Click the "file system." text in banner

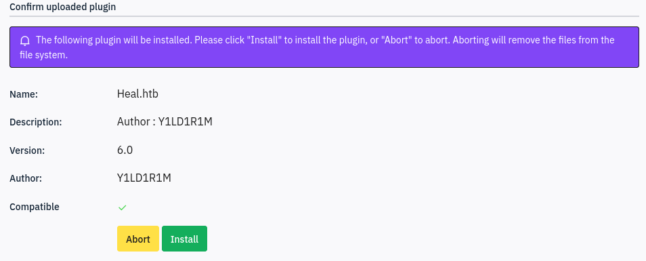tap(43, 55)
